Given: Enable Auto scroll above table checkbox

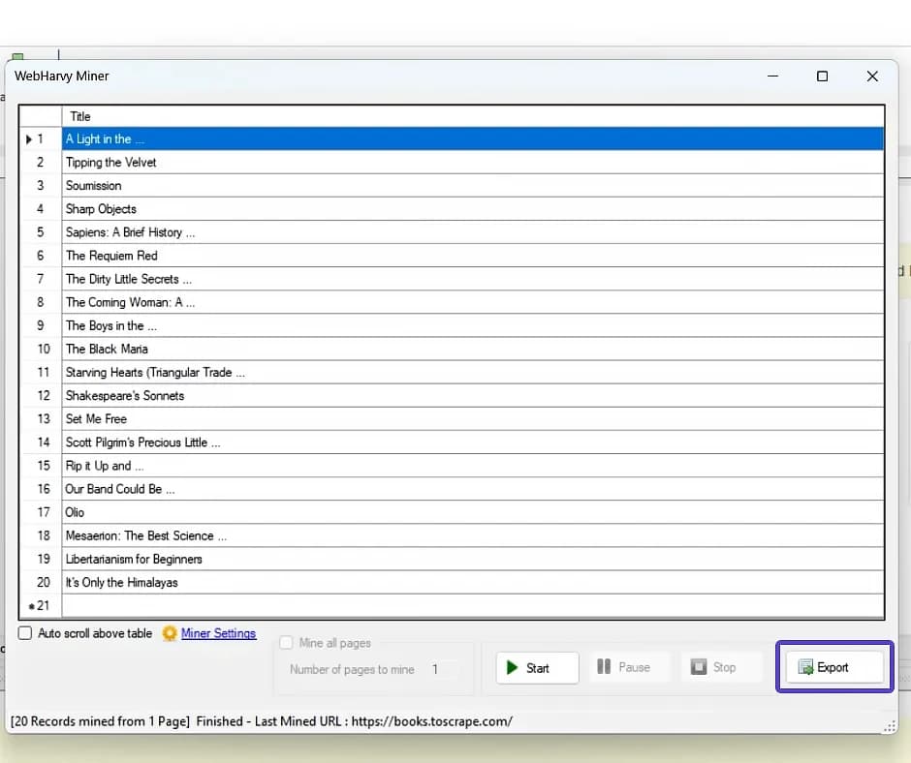Looking at the screenshot, I should [x=25, y=633].
